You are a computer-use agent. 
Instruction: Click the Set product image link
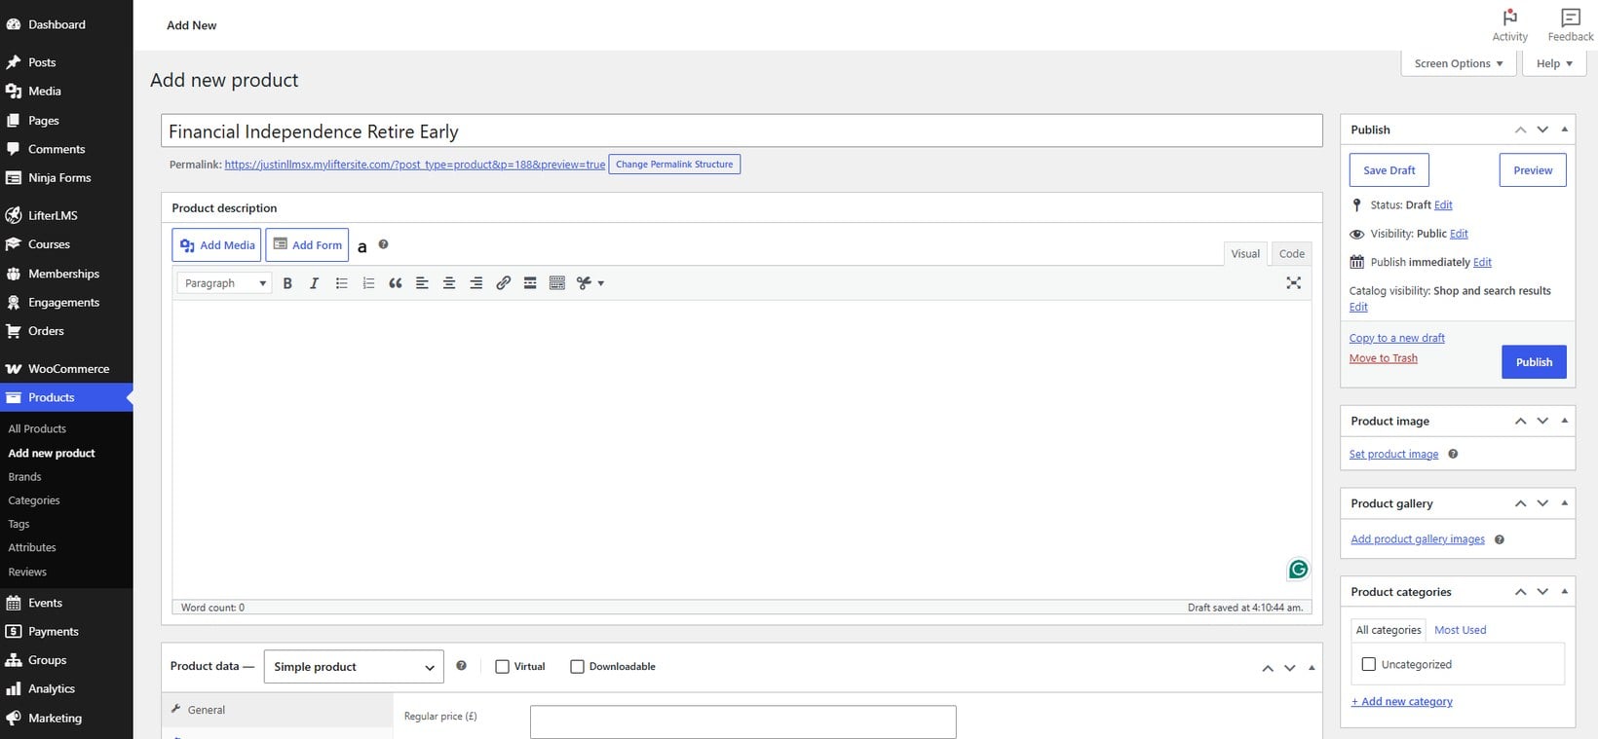click(1393, 455)
